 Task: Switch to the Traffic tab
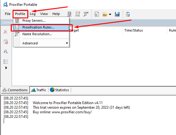(x=39, y=90)
